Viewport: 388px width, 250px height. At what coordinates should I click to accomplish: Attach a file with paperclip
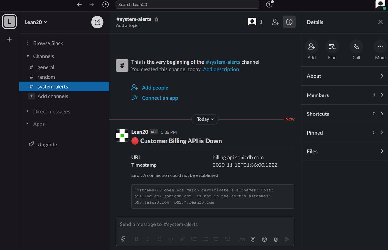[276, 239]
